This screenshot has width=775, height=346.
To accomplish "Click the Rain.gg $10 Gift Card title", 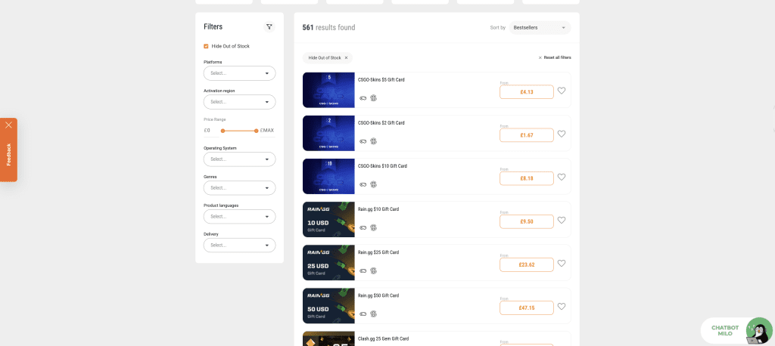I will [x=378, y=209].
